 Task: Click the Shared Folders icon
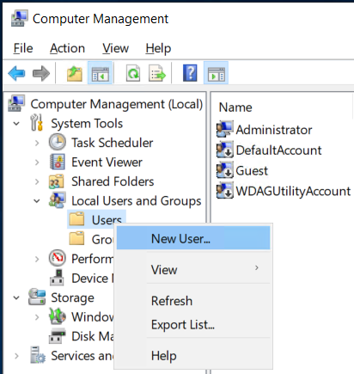tap(57, 181)
